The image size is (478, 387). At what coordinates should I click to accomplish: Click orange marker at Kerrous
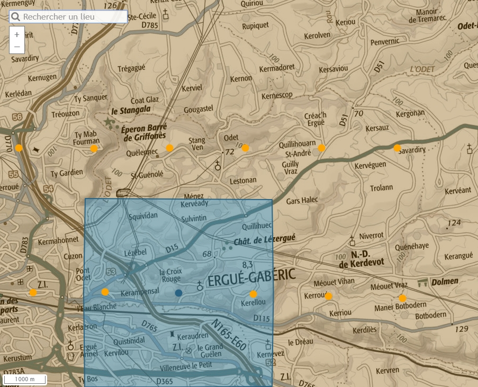coord(328,296)
